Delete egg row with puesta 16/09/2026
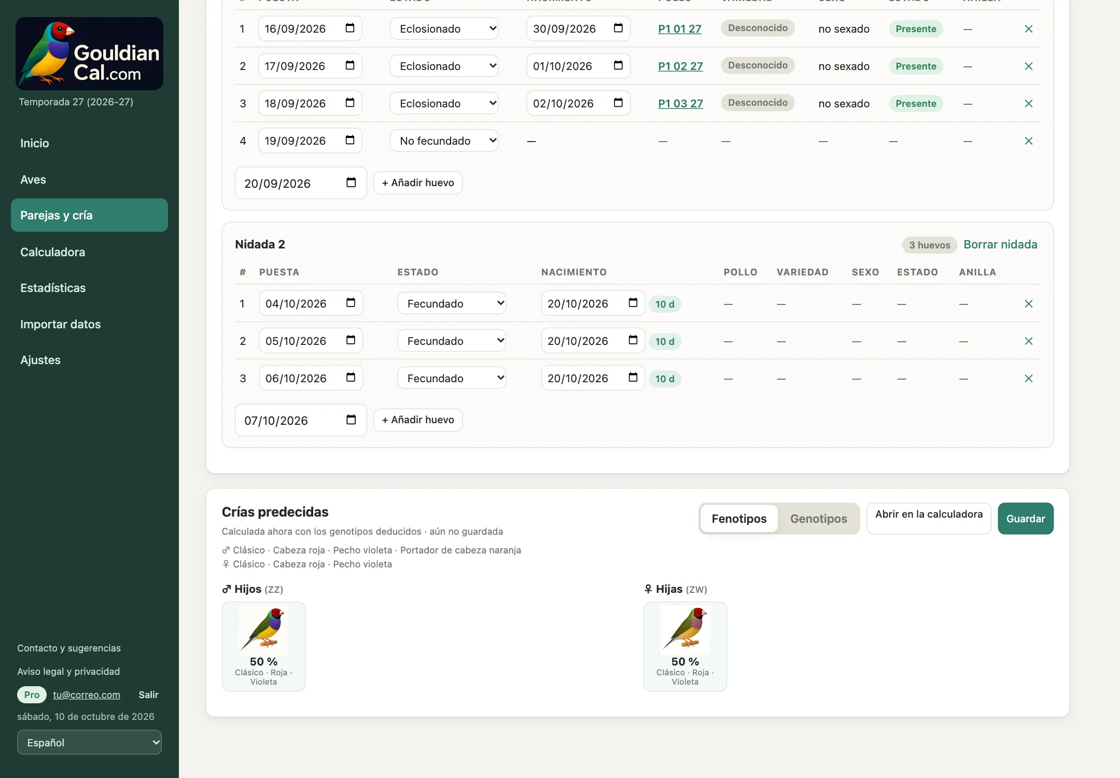The width and height of the screenshot is (1120, 778). tap(1029, 29)
